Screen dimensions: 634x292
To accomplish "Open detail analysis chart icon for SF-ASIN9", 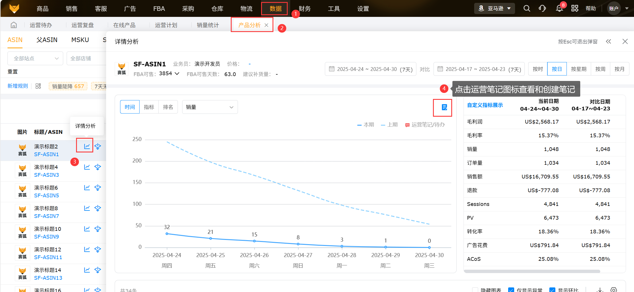I will [x=87, y=229].
